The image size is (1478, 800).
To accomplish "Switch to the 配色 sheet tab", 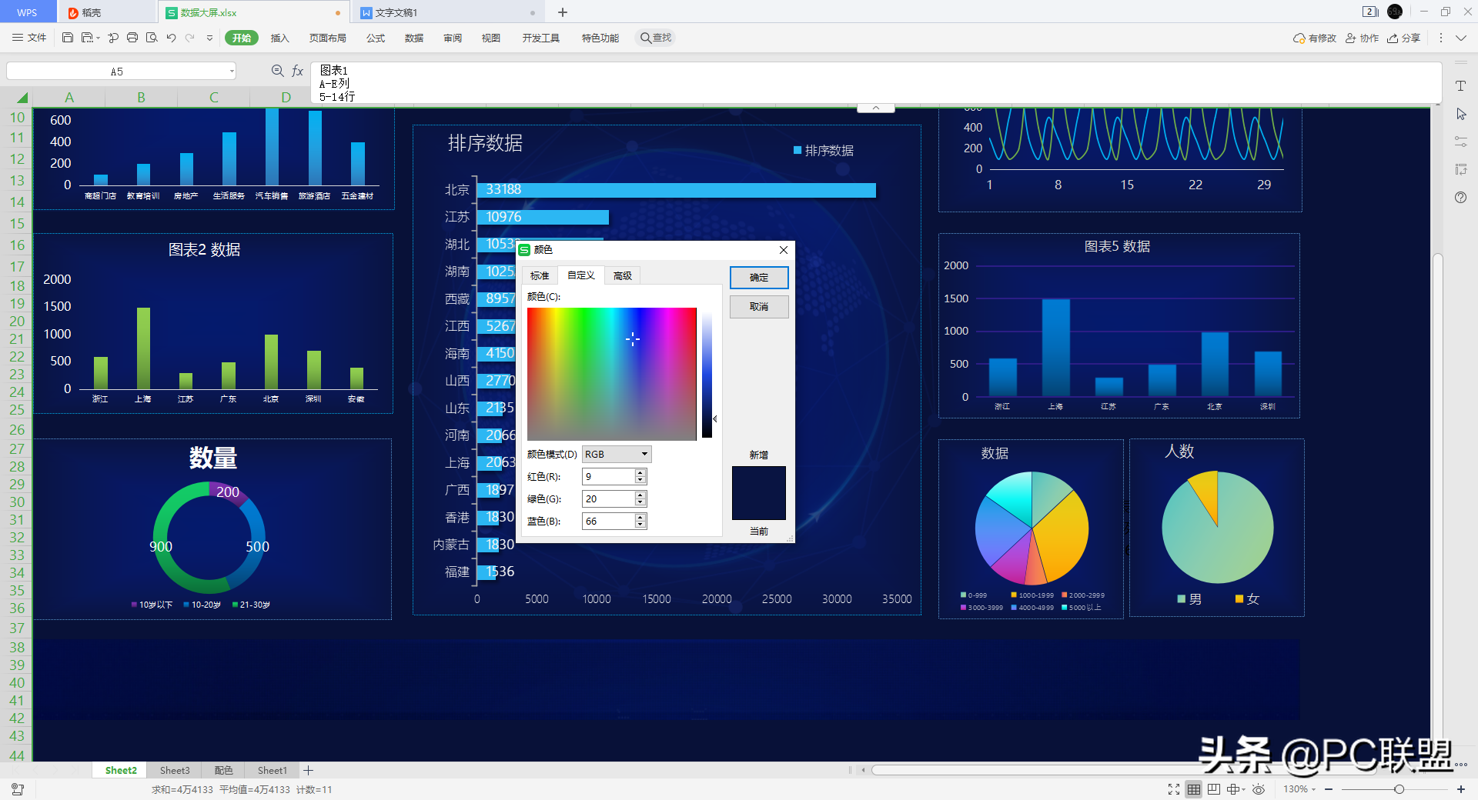I will pos(223,770).
